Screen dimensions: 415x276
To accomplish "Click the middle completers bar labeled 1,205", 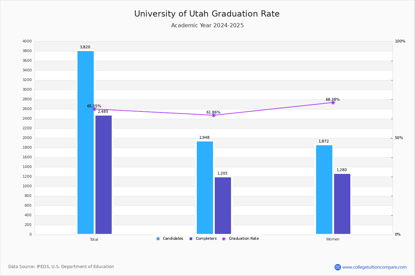I will (x=223, y=206).
